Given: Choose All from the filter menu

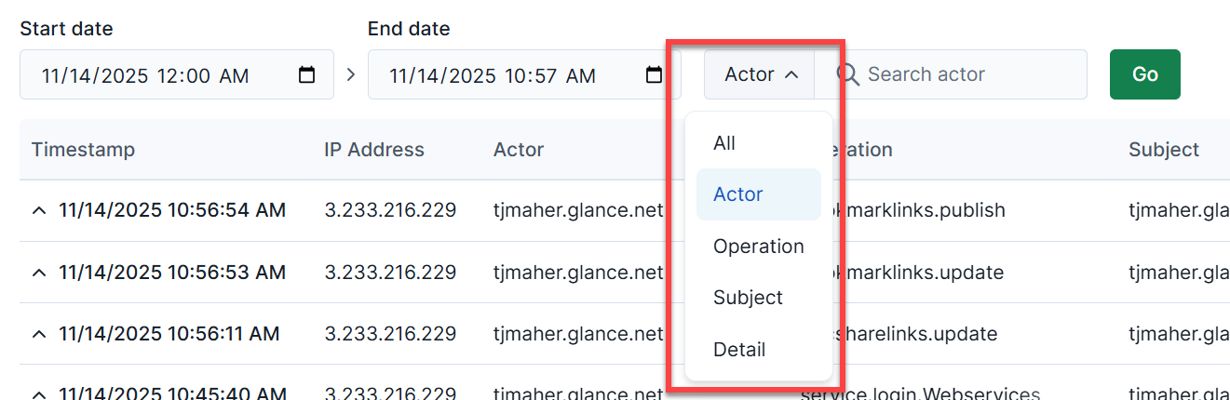Looking at the screenshot, I should coord(759,143).
